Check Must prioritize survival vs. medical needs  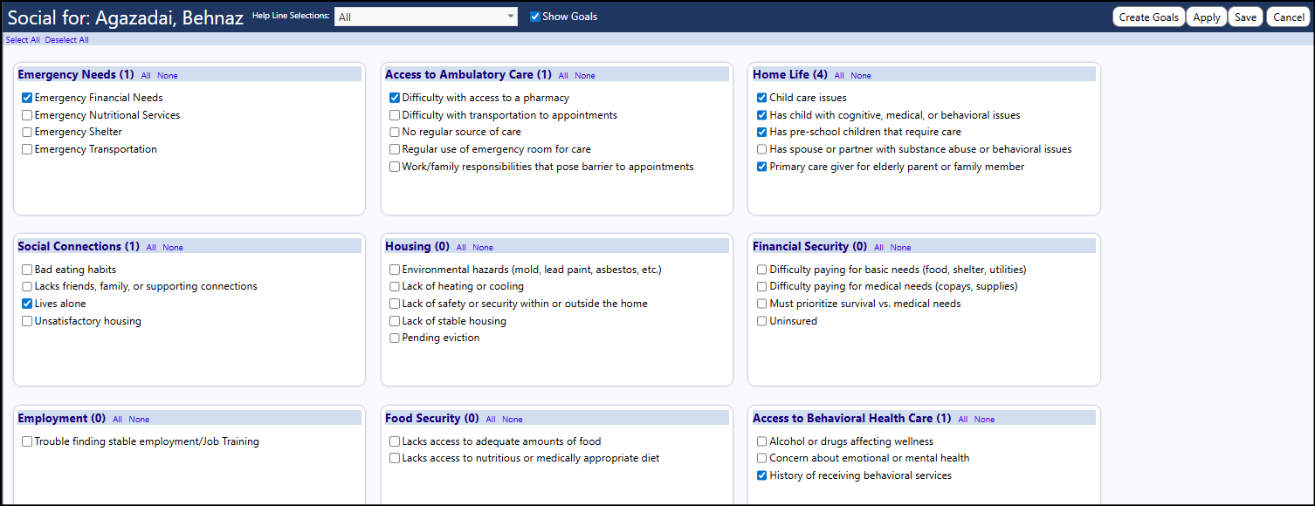[x=762, y=304]
